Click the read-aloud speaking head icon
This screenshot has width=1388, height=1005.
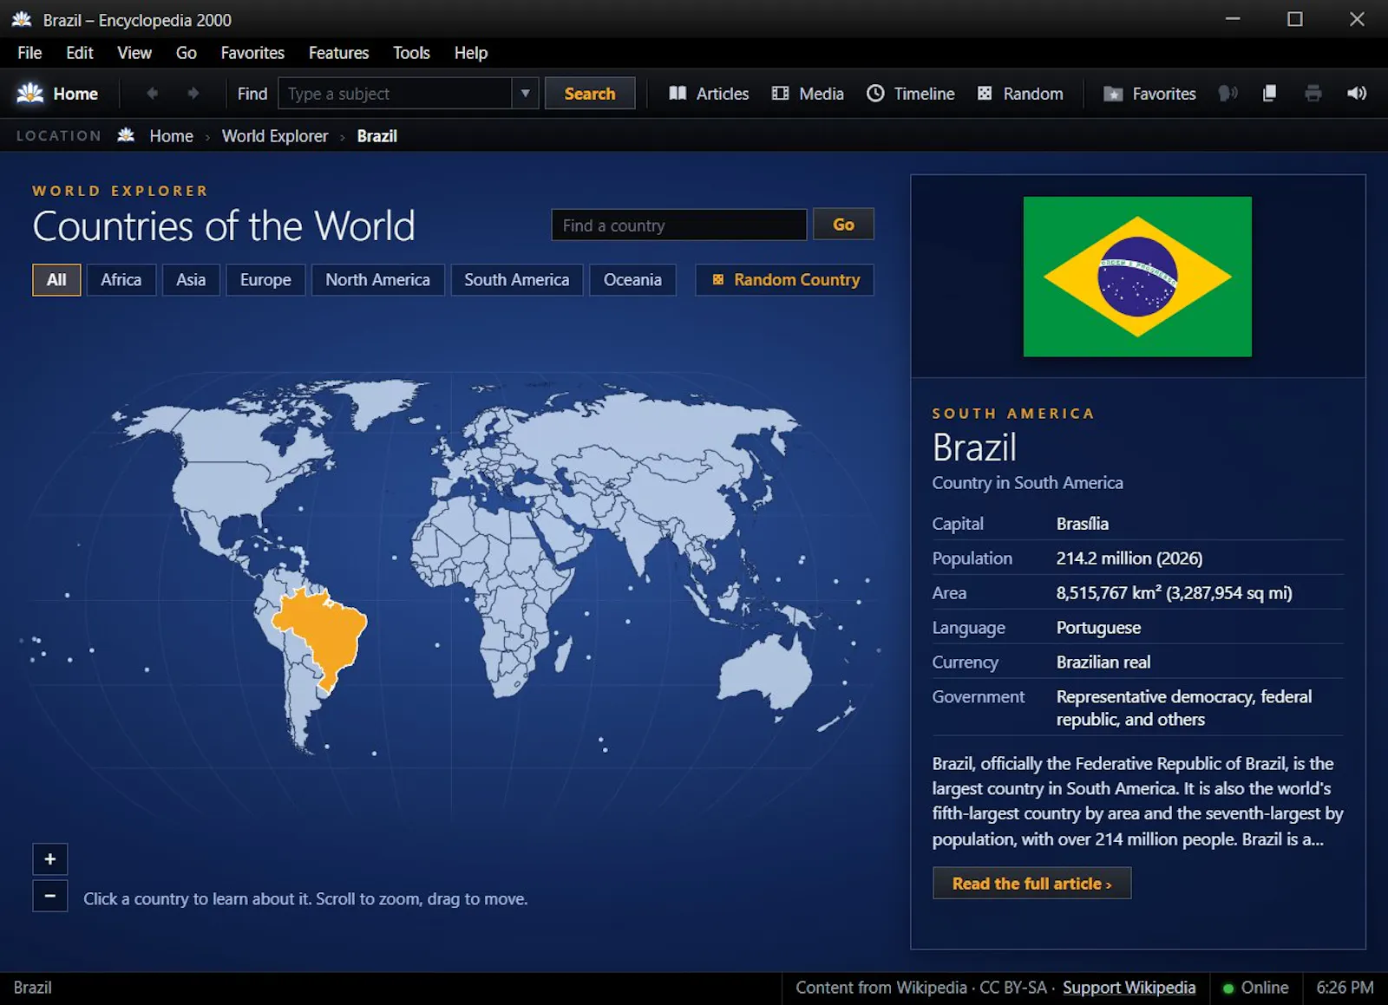pos(1228,94)
